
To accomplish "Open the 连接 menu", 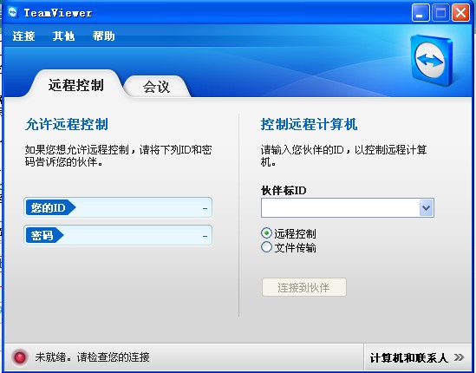I will pyautogui.click(x=23, y=36).
